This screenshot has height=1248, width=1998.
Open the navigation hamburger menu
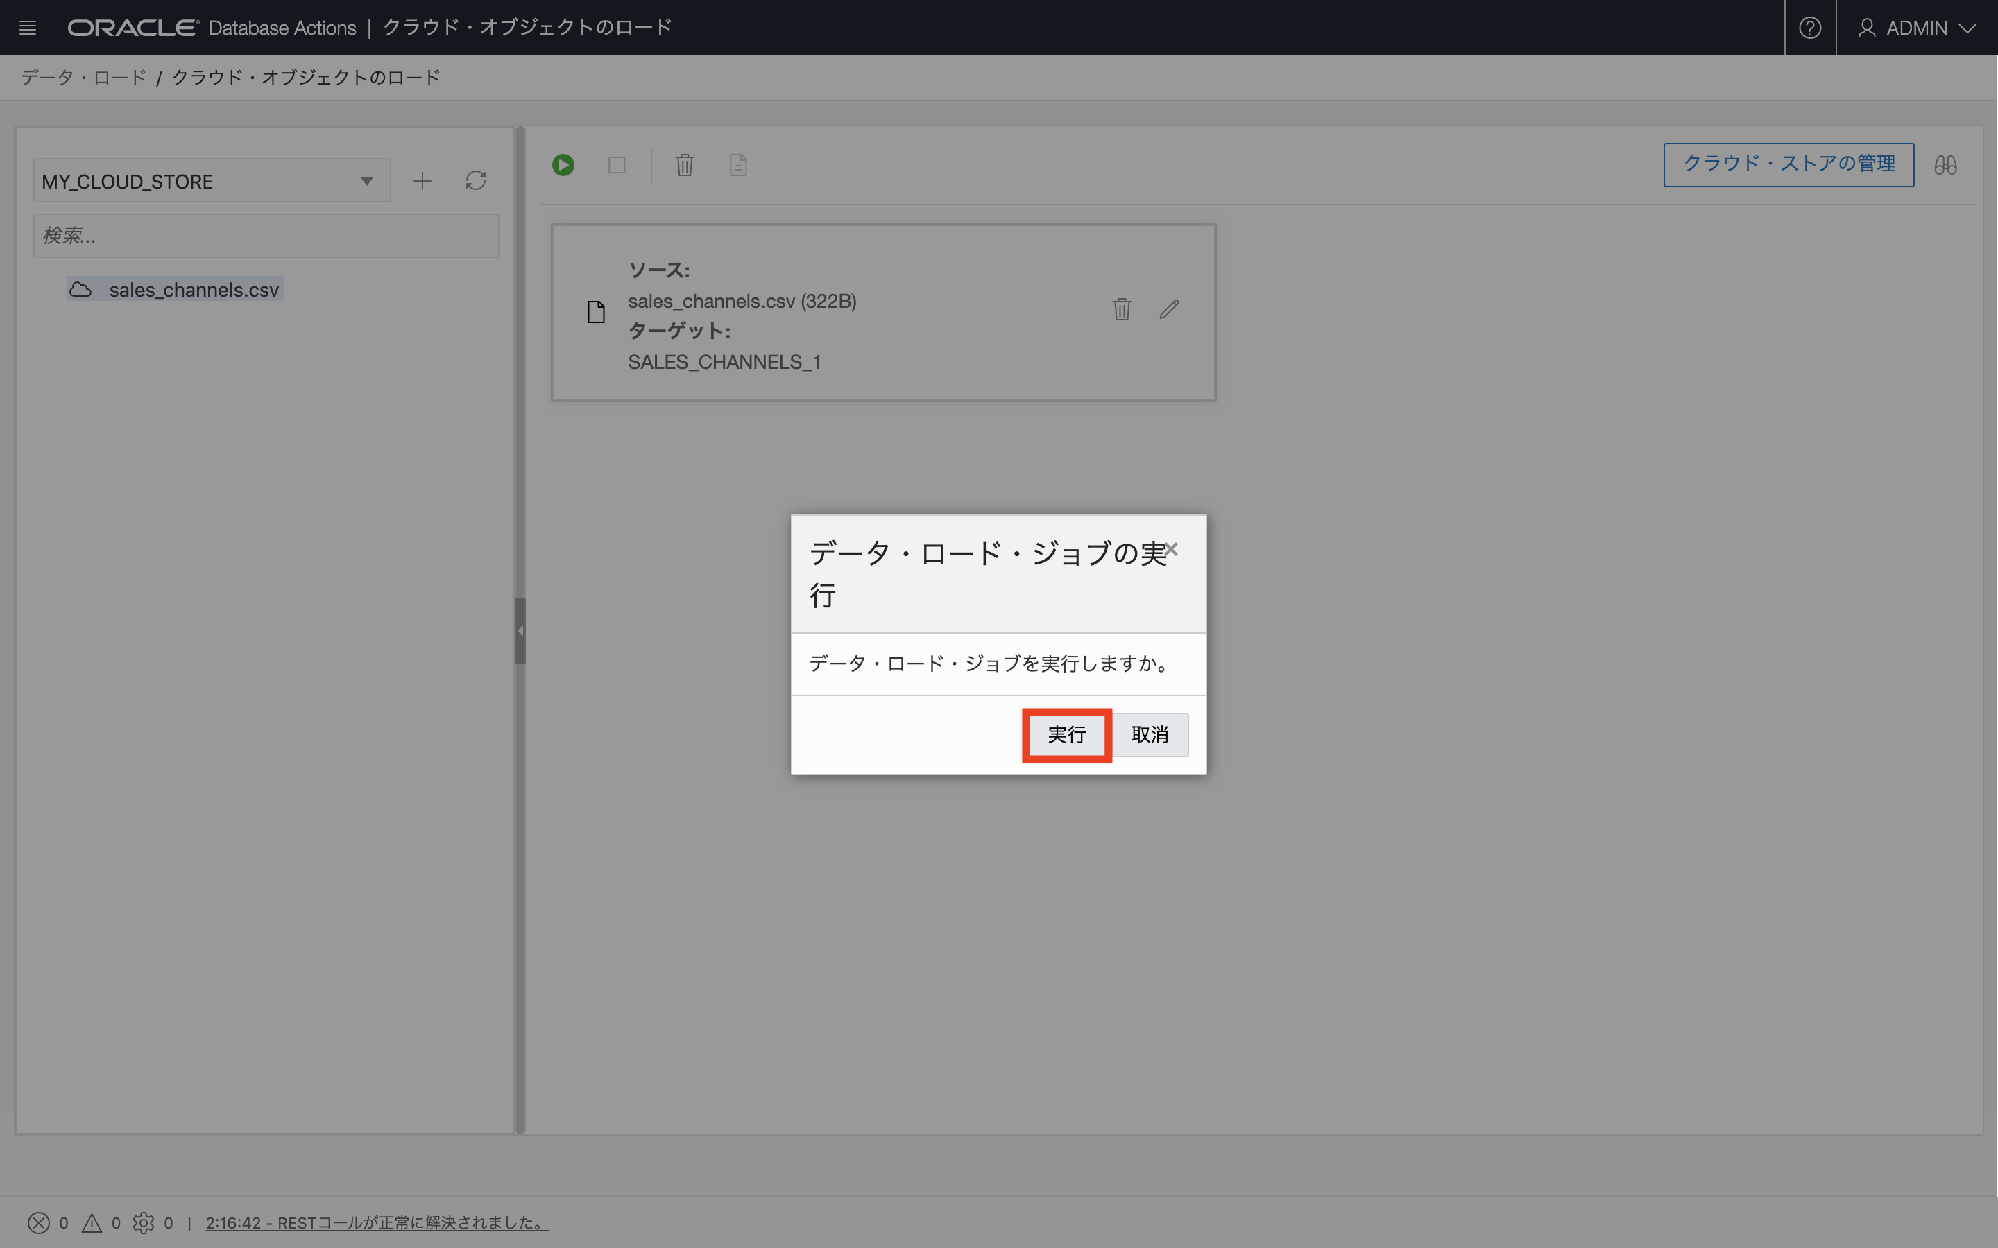[x=28, y=27]
